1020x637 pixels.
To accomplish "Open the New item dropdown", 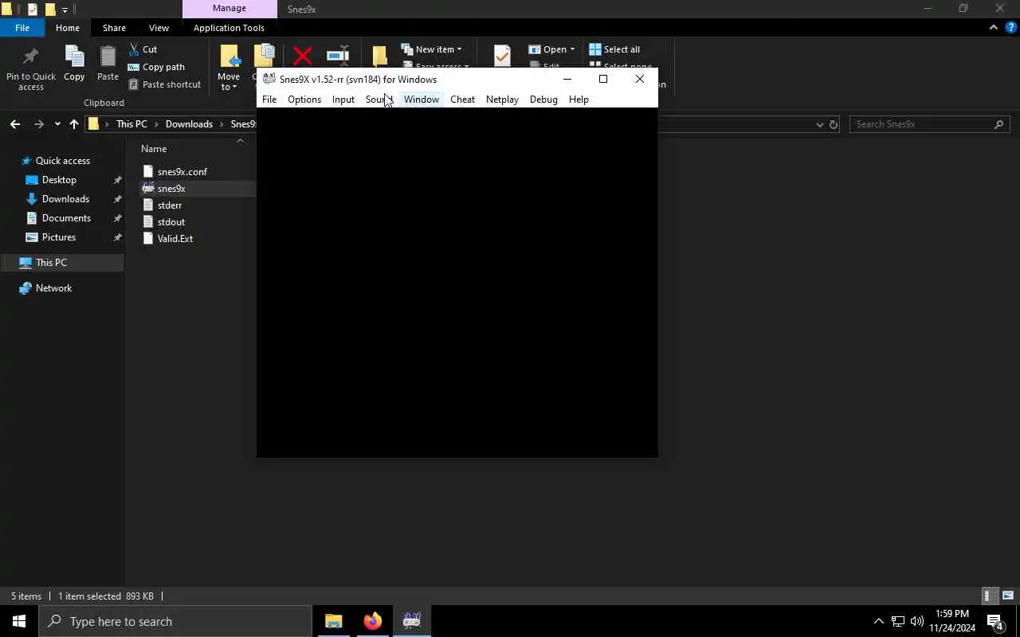I will [x=431, y=49].
